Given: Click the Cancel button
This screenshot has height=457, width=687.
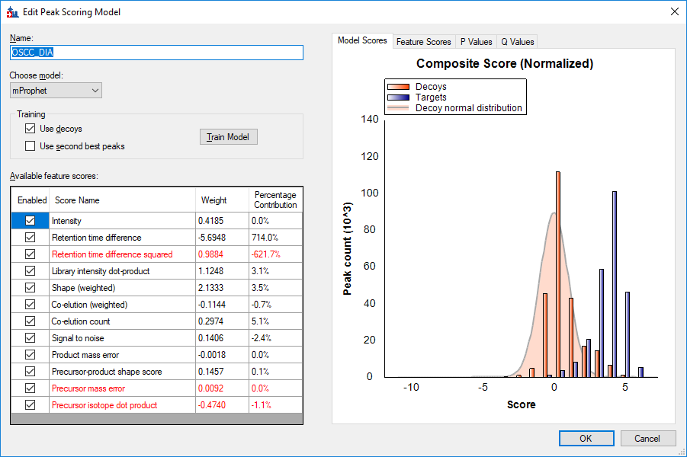Looking at the screenshot, I should [647, 439].
